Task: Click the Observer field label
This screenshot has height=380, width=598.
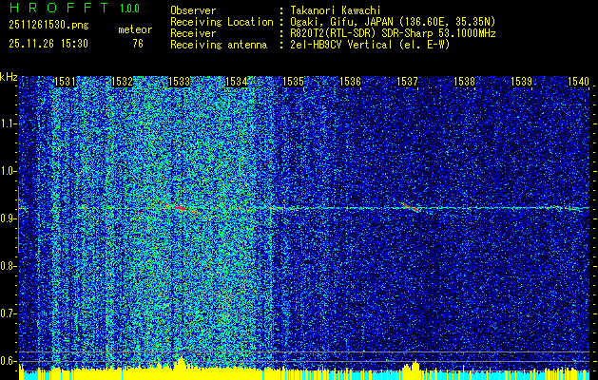Action: [193, 10]
